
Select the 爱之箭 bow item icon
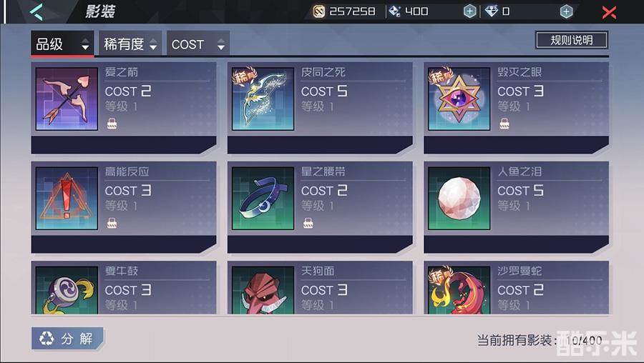(x=67, y=99)
